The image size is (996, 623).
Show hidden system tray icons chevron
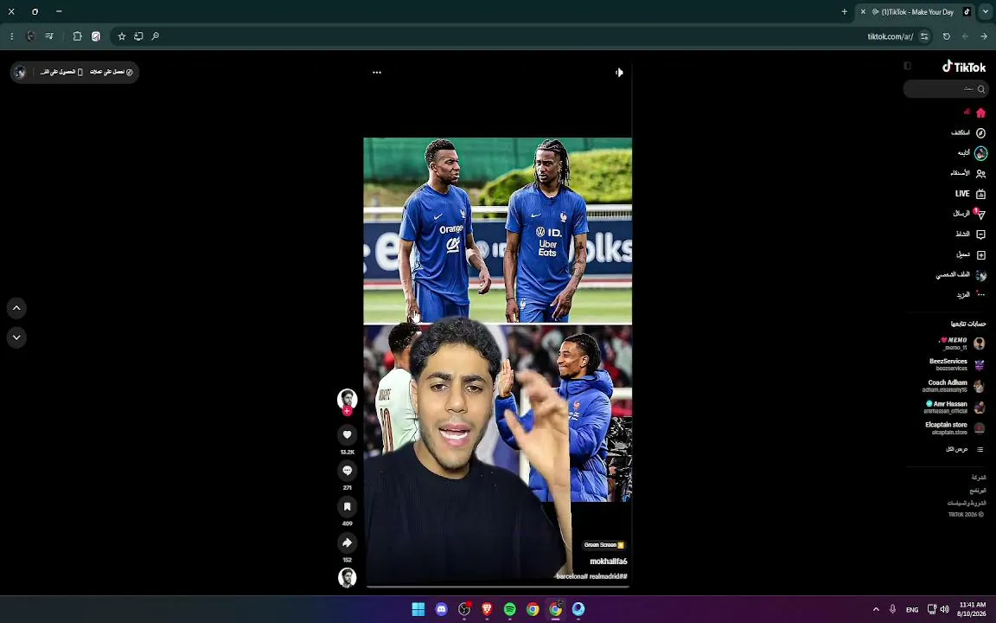pyautogui.click(x=875, y=609)
